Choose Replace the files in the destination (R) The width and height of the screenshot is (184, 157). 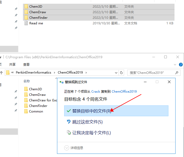116,111
